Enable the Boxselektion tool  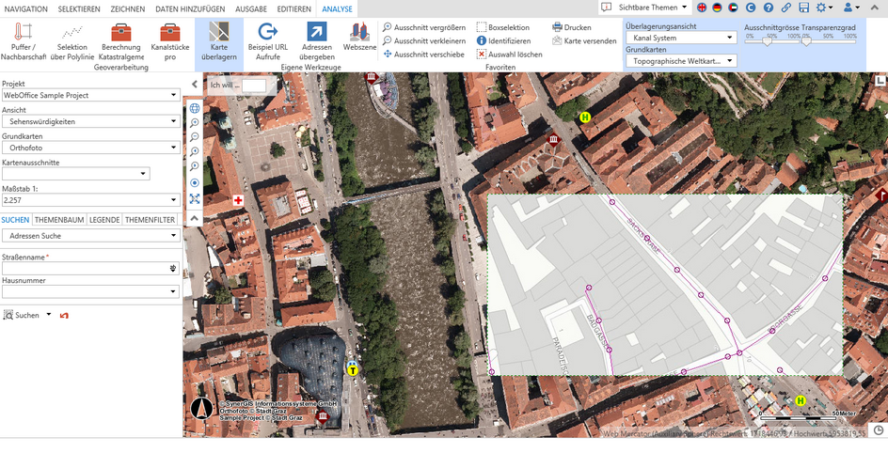pyautogui.click(x=503, y=27)
